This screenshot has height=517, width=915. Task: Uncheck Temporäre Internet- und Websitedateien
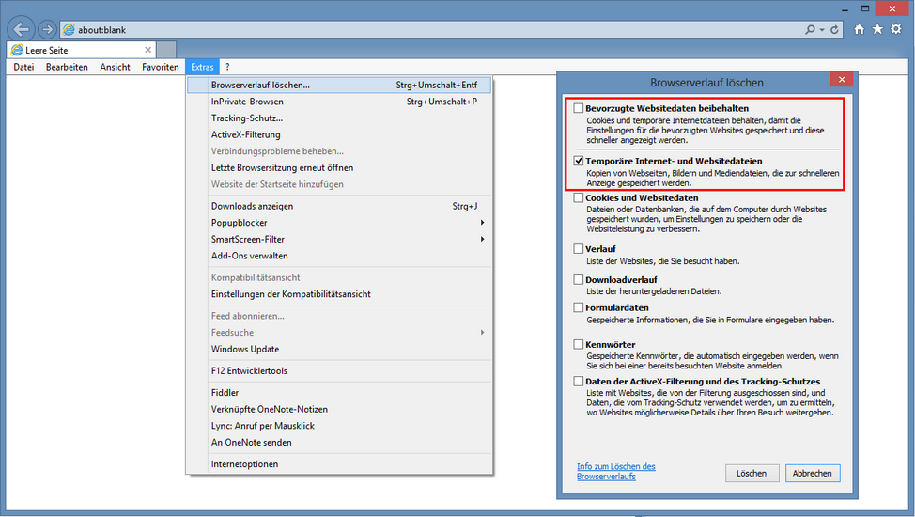click(579, 161)
